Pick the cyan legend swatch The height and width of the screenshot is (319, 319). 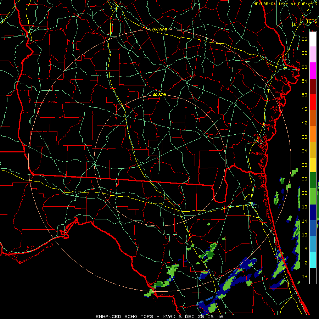tap(313, 260)
